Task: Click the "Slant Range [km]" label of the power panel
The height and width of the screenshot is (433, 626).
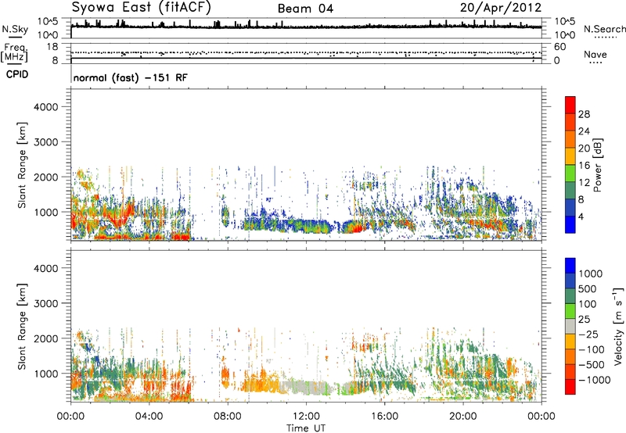Action: click(x=22, y=165)
